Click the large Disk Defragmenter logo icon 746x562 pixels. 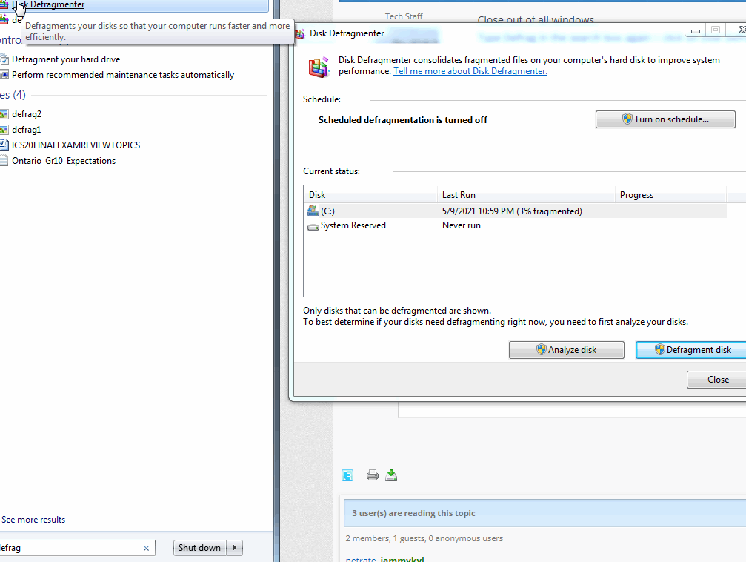point(319,67)
